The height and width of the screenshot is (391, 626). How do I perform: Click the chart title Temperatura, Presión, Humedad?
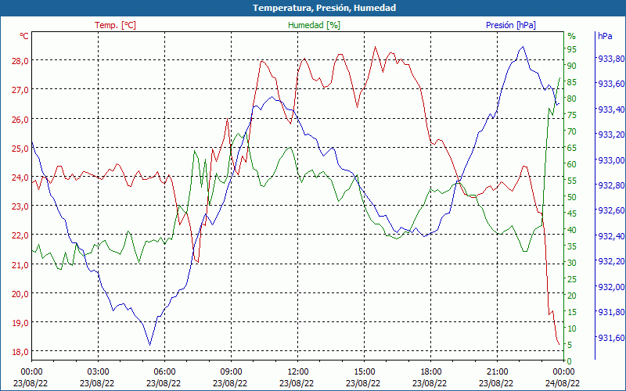[x=324, y=8]
